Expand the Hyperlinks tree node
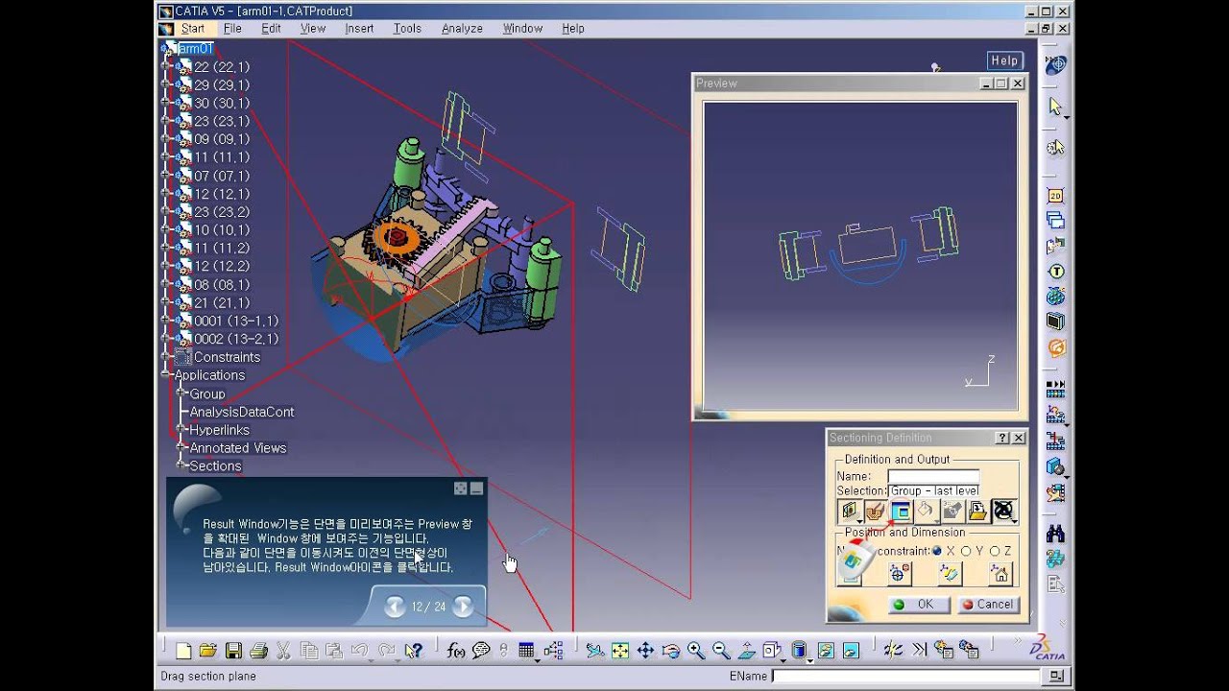 (181, 430)
